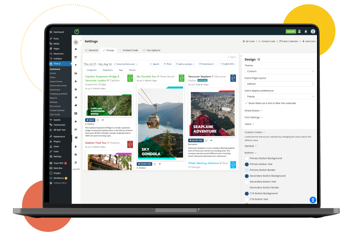Open the home icon in Timely sidebar
The width and height of the screenshot is (362, 237).
(76, 49)
